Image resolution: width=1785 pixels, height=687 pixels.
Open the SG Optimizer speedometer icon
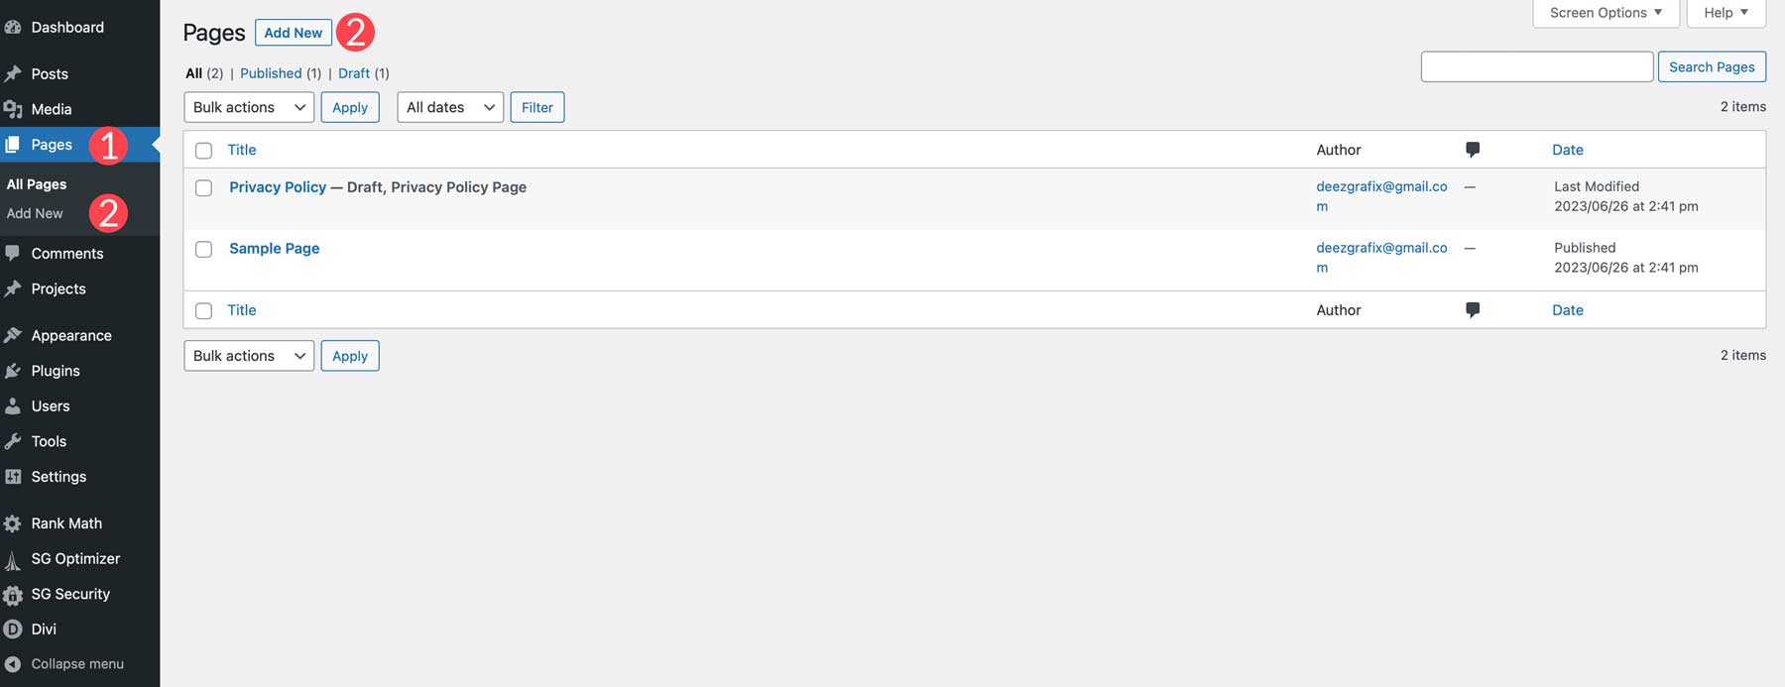click(14, 558)
